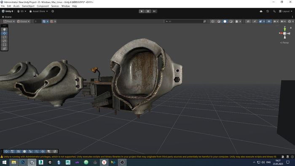Open the GameObject menu
The height and width of the screenshot is (166, 295).
click(x=28, y=6)
